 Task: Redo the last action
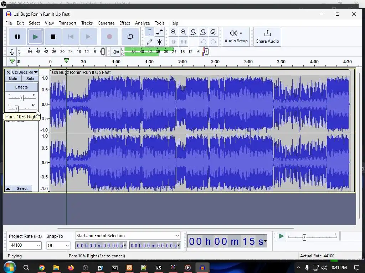tap(213, 42)
